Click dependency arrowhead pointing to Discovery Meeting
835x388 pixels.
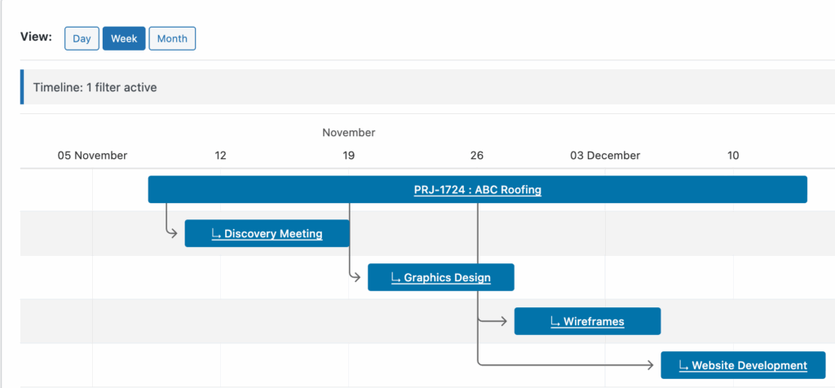point(174,234)
